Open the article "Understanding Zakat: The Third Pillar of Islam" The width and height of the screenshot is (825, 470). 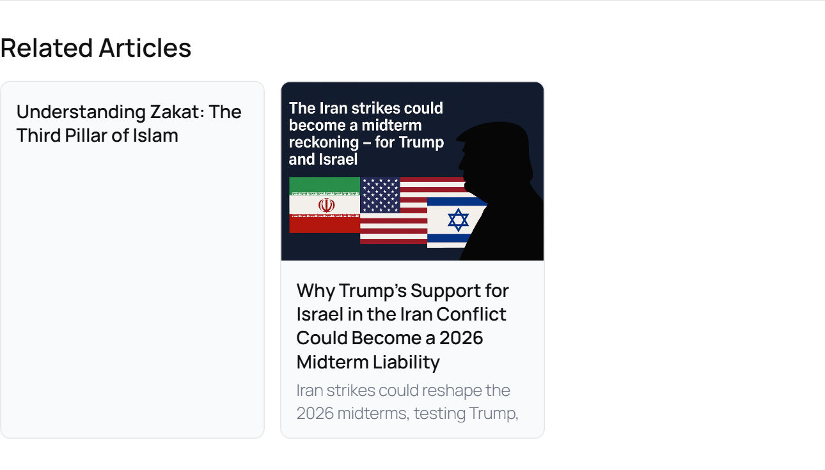pyautogui.click(x=129, y=123)
